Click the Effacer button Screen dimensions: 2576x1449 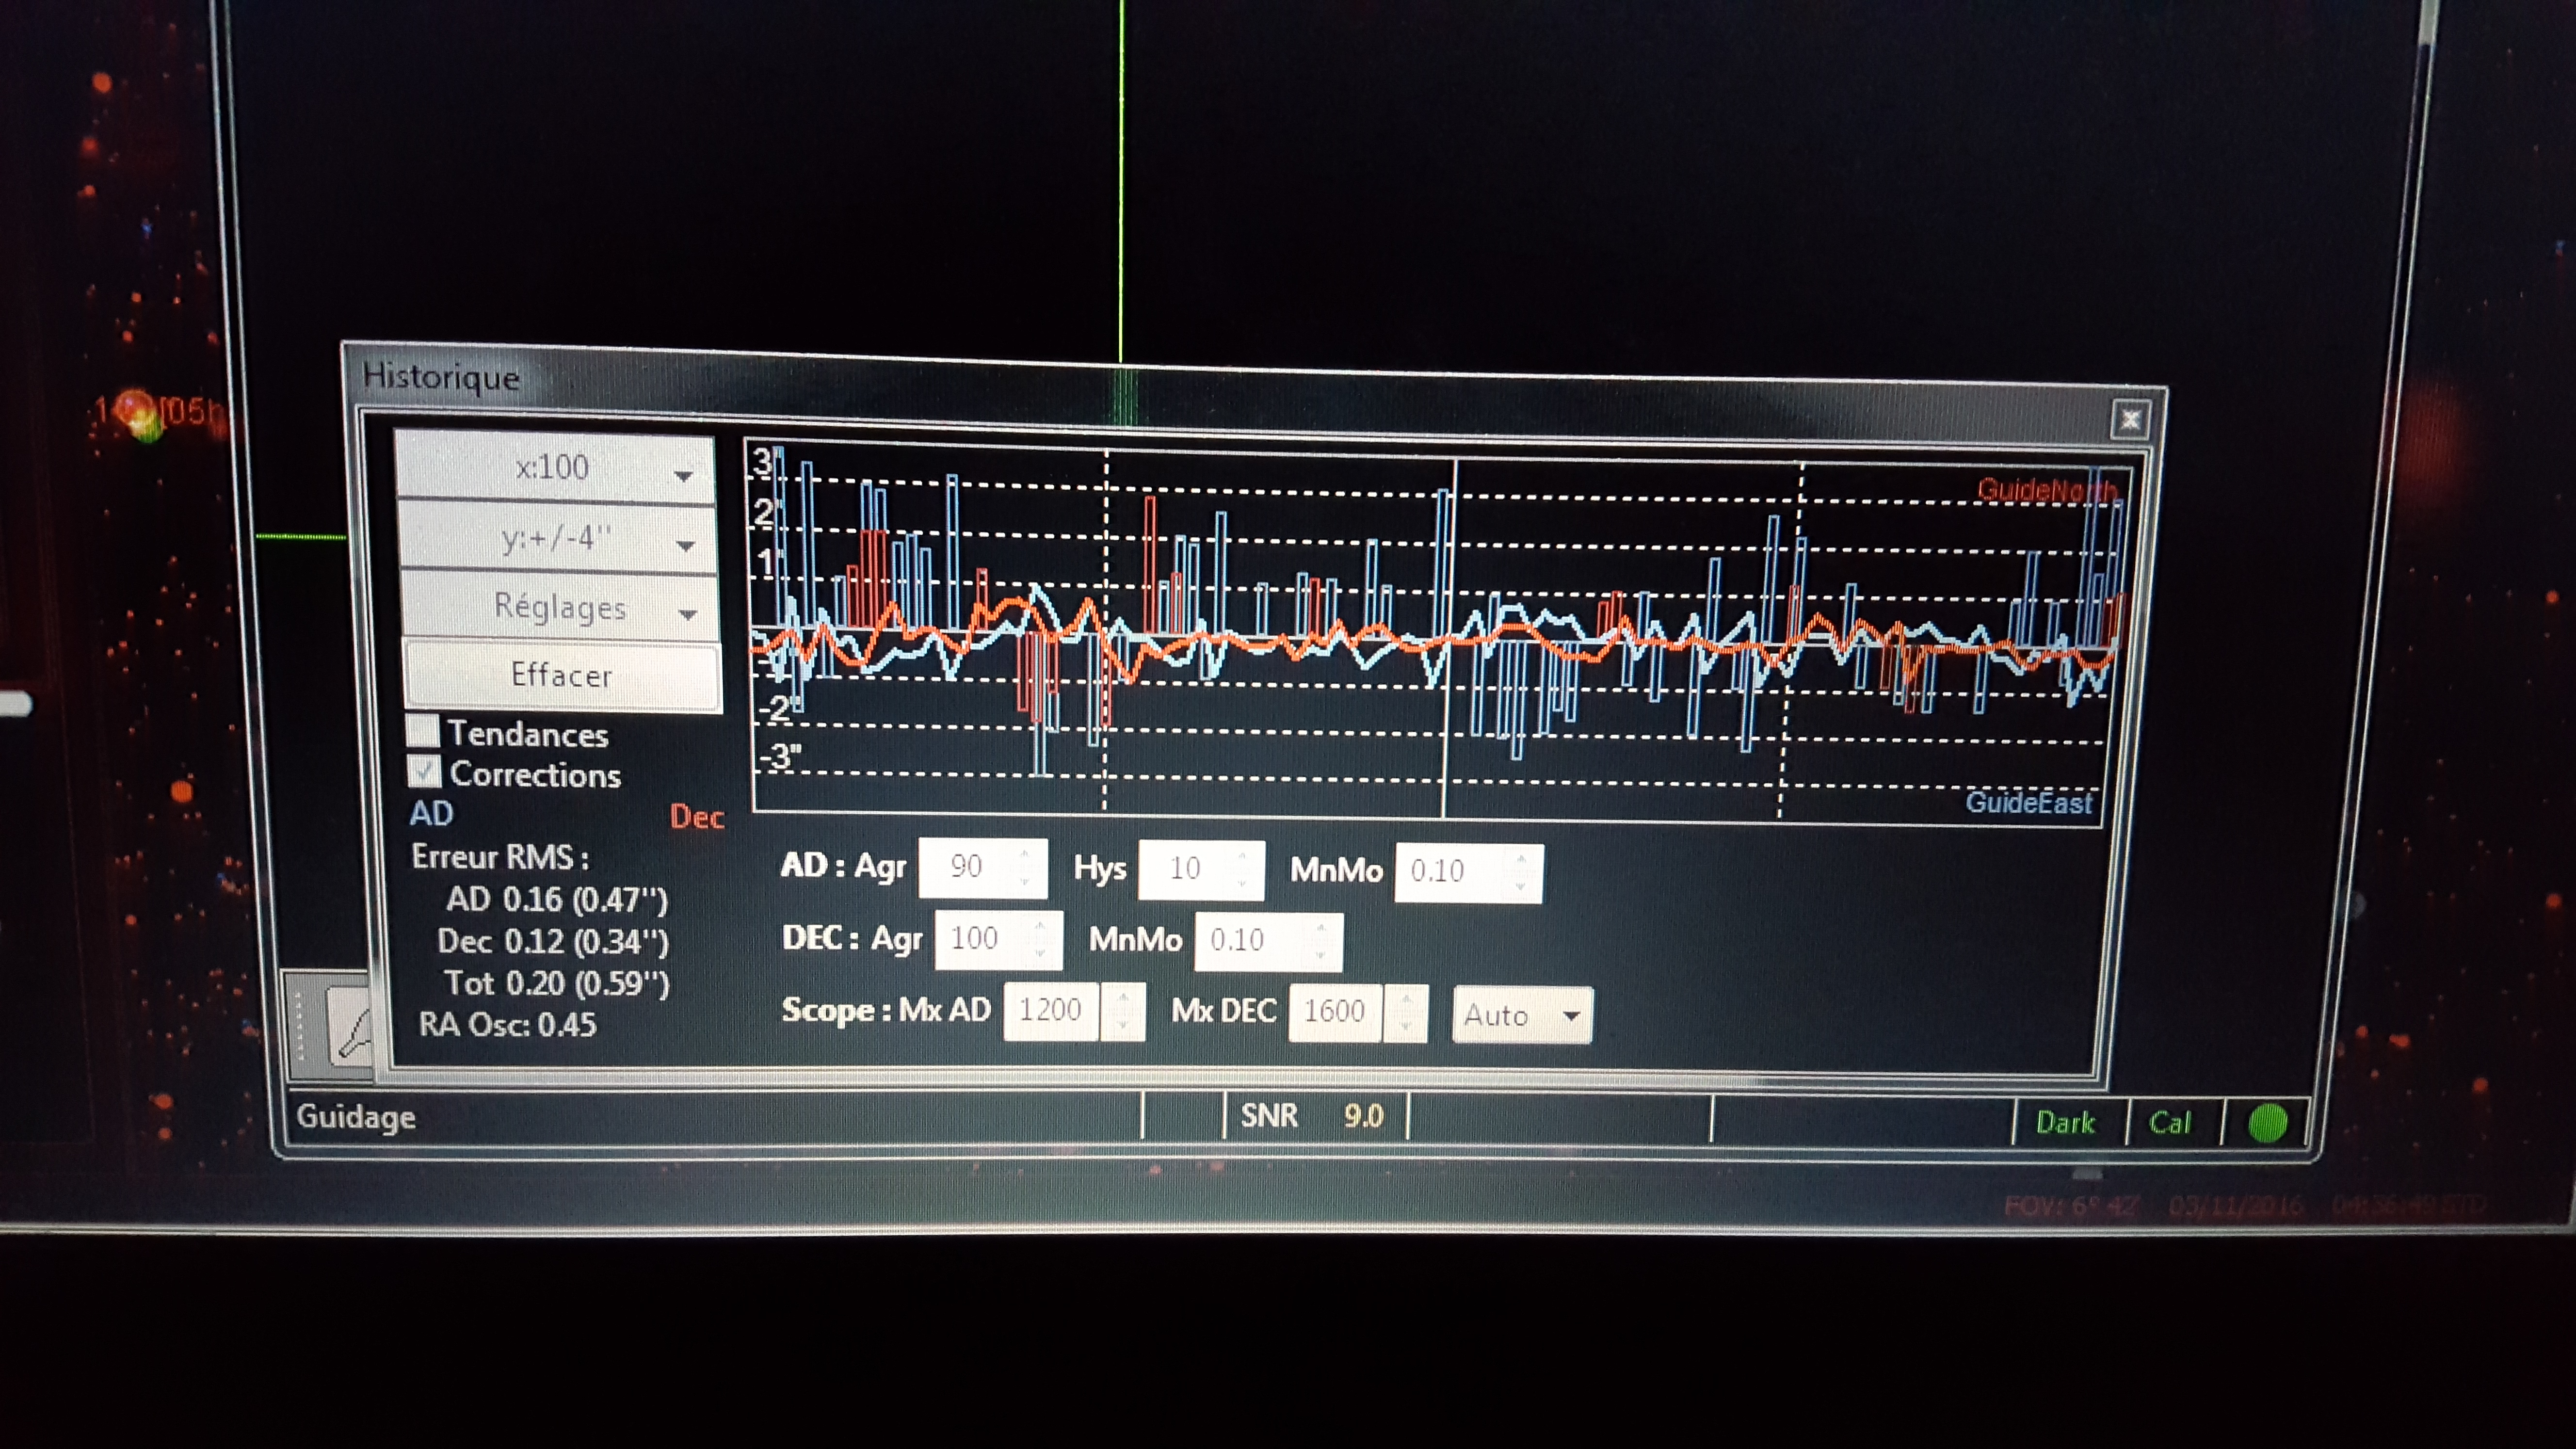(561, 675)
